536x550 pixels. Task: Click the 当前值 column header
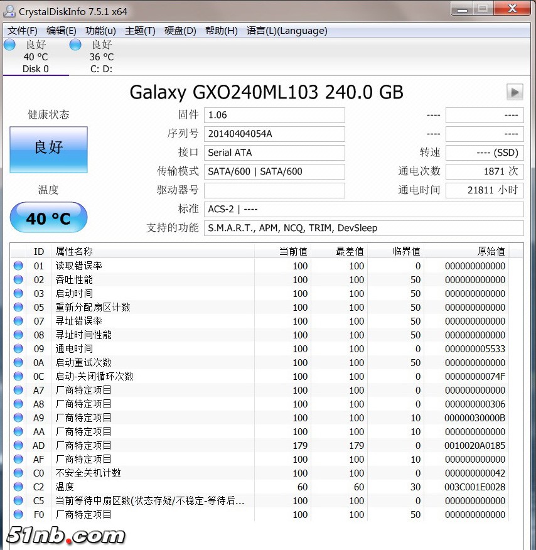283,251
